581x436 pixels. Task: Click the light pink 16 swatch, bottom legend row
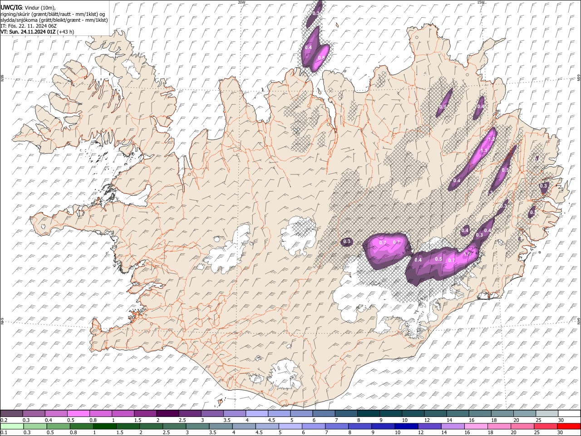click(476, 426)
